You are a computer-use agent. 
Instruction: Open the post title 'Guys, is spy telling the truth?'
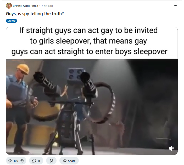35,14
